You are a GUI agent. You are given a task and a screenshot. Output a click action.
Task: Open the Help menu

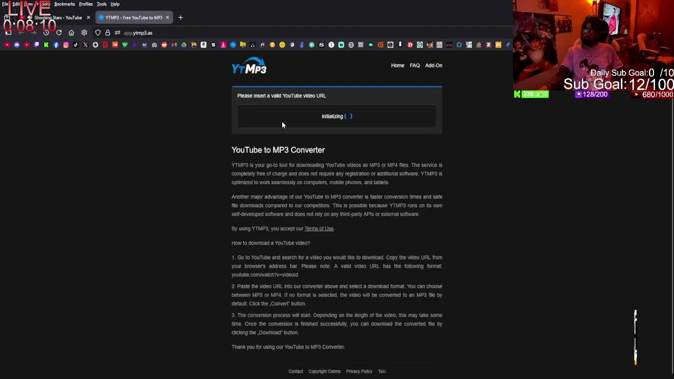[x=115, y=4]
